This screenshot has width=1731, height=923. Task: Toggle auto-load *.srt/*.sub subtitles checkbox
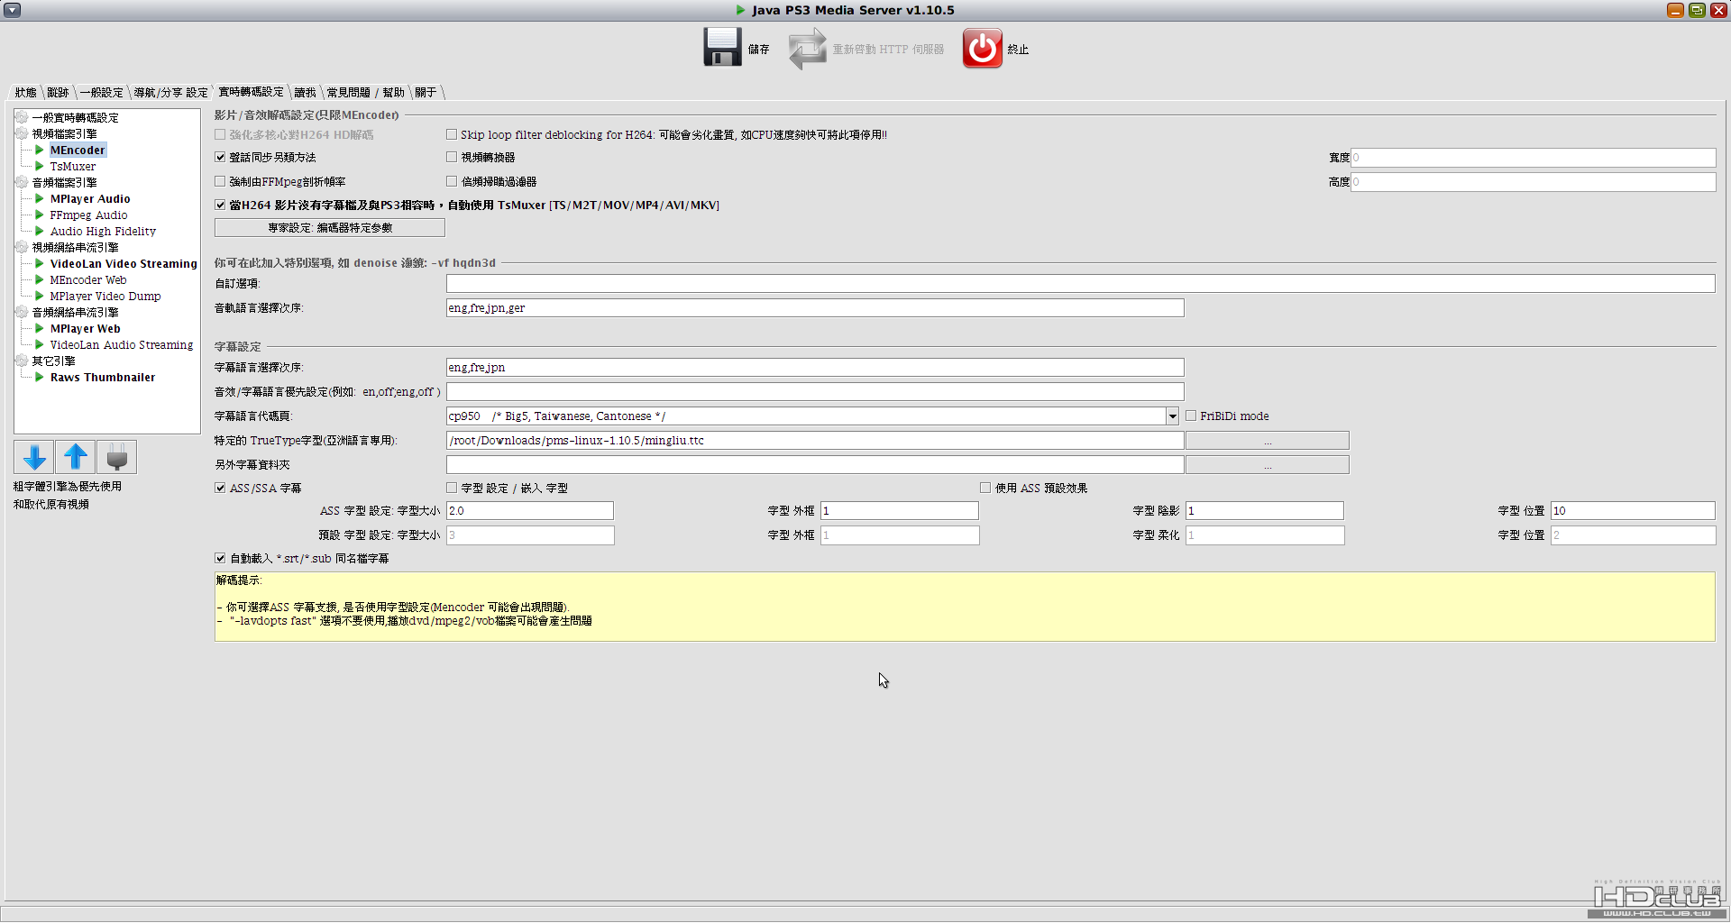(220, 558)
